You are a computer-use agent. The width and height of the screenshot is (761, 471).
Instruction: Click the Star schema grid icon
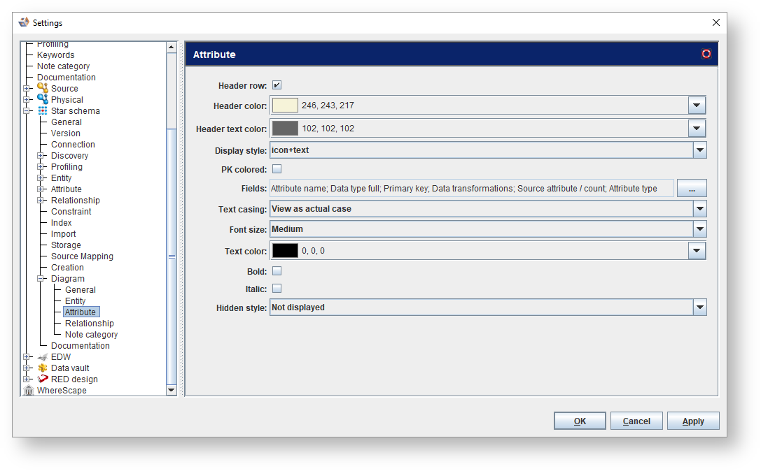[x=43, y=110]
